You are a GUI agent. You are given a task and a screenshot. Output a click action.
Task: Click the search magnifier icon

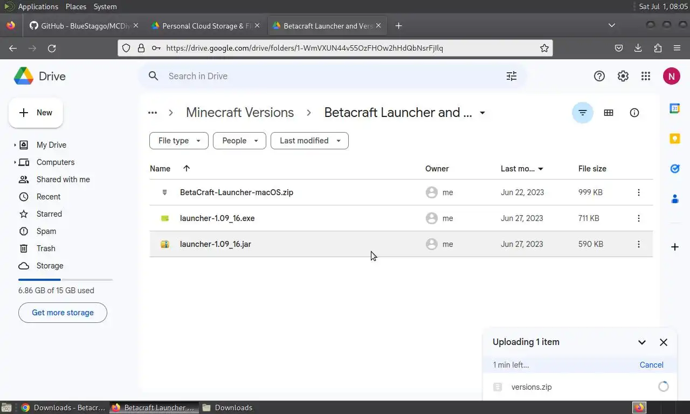click(x=154, y=76)
